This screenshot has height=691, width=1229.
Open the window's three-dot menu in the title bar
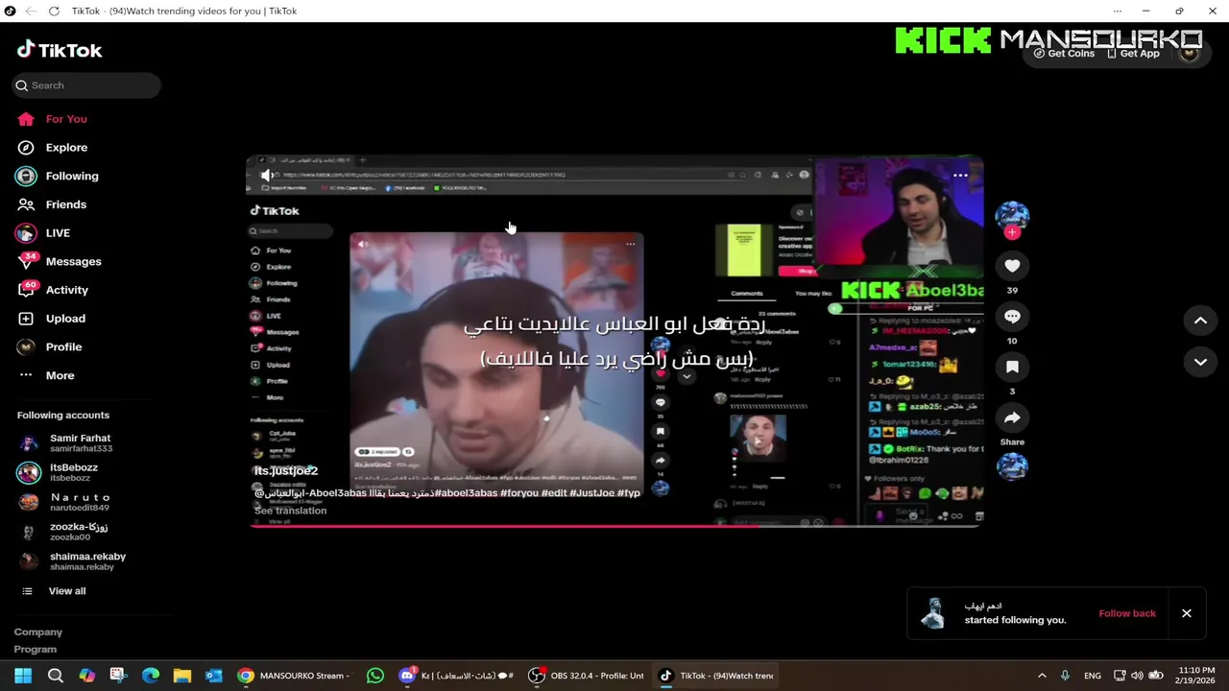tap(1118, 11)
